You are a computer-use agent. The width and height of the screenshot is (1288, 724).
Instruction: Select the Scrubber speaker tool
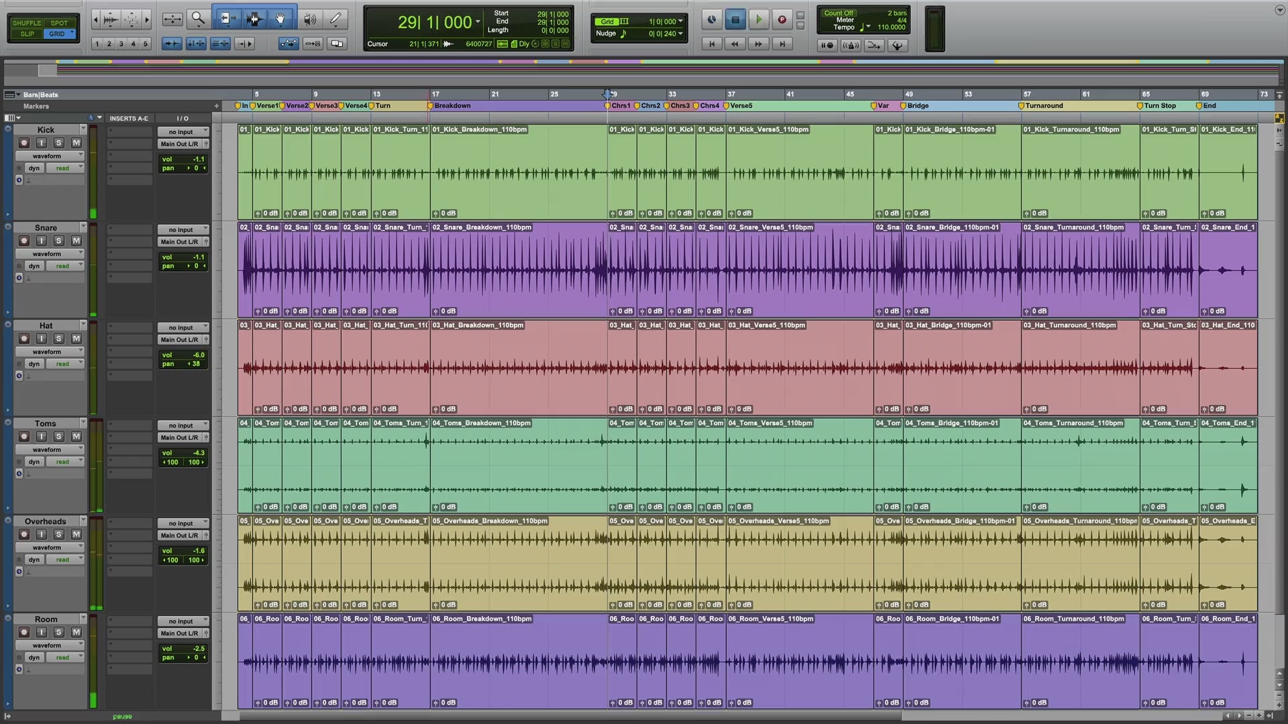[x=309, y=19]
